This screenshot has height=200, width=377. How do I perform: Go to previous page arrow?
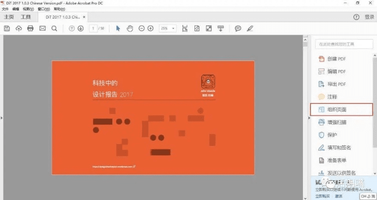pyautogui.click(x=72, y=28)
